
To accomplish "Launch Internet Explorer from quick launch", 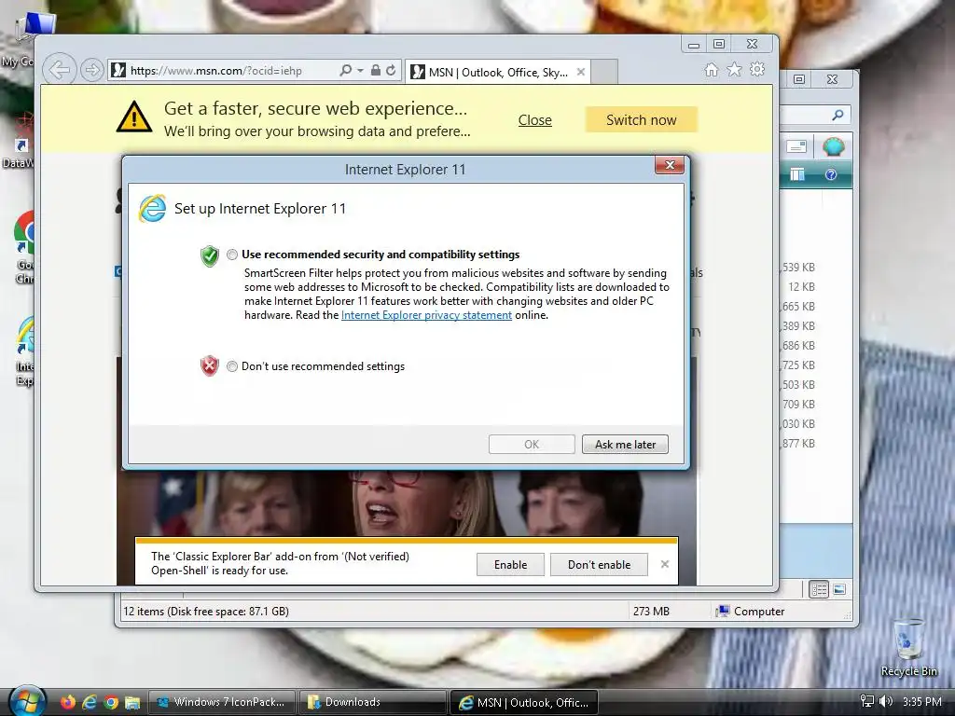I will coord(90,702).
